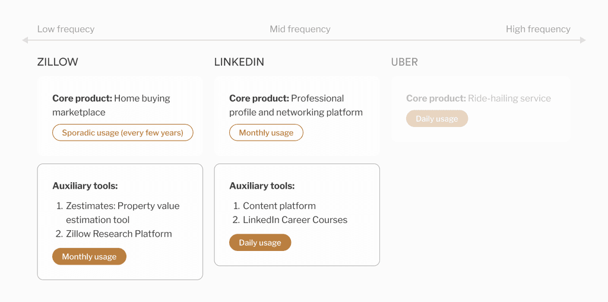This screenshot has width=608, height=302.
Task: Click 'Zestimates: Property value estimation tool' list item
Action: pos(122,212)
